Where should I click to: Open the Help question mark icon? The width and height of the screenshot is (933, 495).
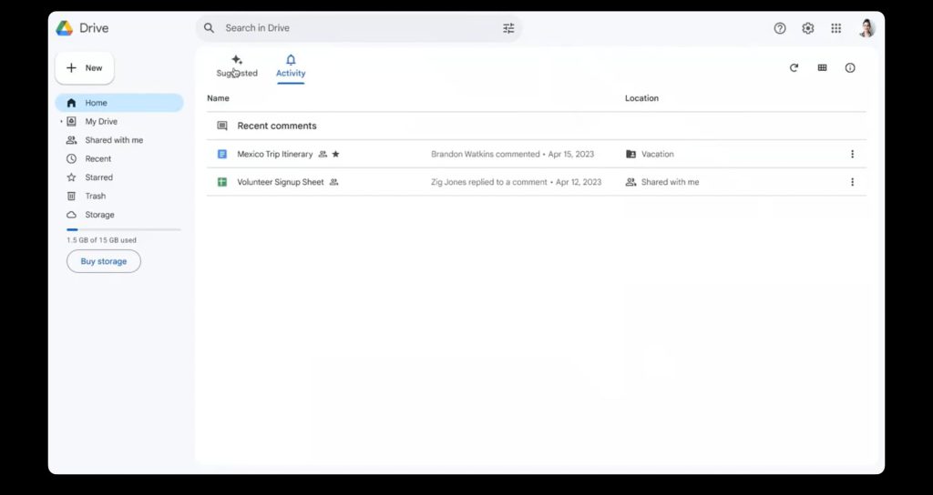coord(780,28)
